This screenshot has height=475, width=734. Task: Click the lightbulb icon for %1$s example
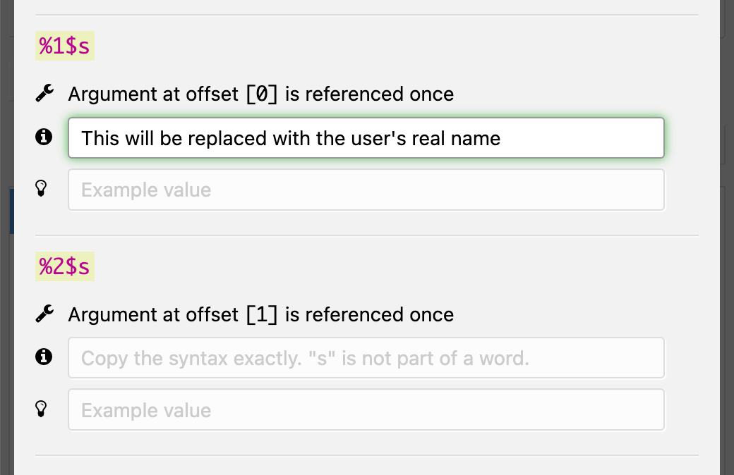click(x=42, y=189)
